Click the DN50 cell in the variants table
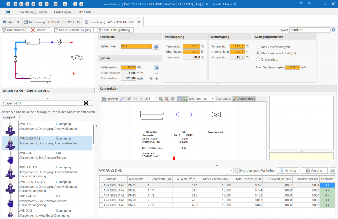The width and height of the screenshot is (338, 219). click(x=137, y=200)
